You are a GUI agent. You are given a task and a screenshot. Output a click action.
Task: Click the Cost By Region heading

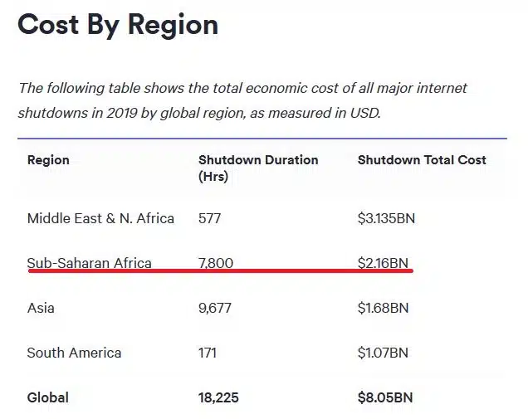(x=118, y=25)
